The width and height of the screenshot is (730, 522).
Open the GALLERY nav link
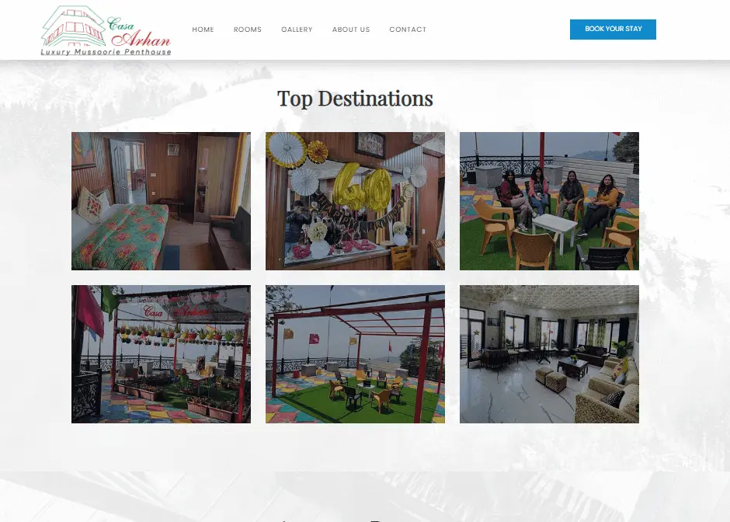tap(297, 30)
